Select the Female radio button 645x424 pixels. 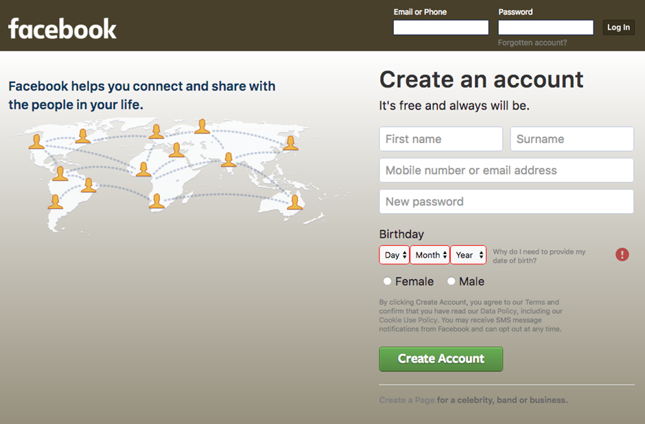[388, 282]
